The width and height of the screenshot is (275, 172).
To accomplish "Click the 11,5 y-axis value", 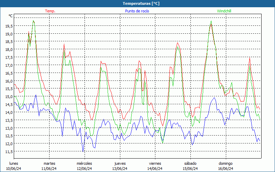I will [9, 152].
